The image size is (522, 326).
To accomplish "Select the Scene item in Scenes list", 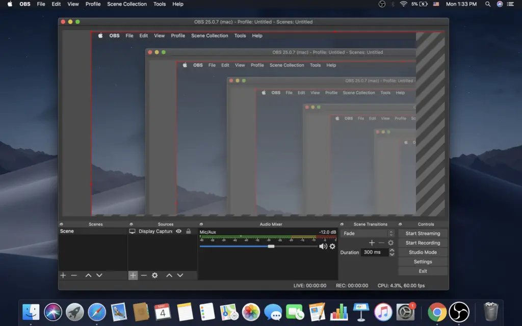I will (x=93, y=231).
